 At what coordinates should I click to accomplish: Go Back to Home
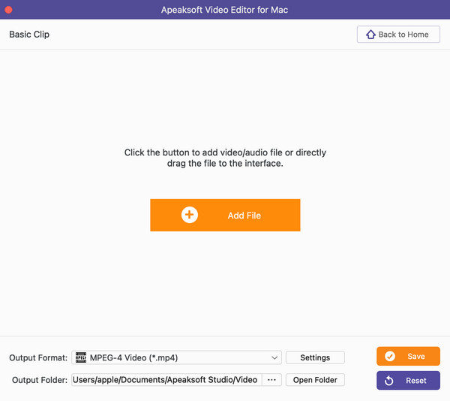[398, 35]
